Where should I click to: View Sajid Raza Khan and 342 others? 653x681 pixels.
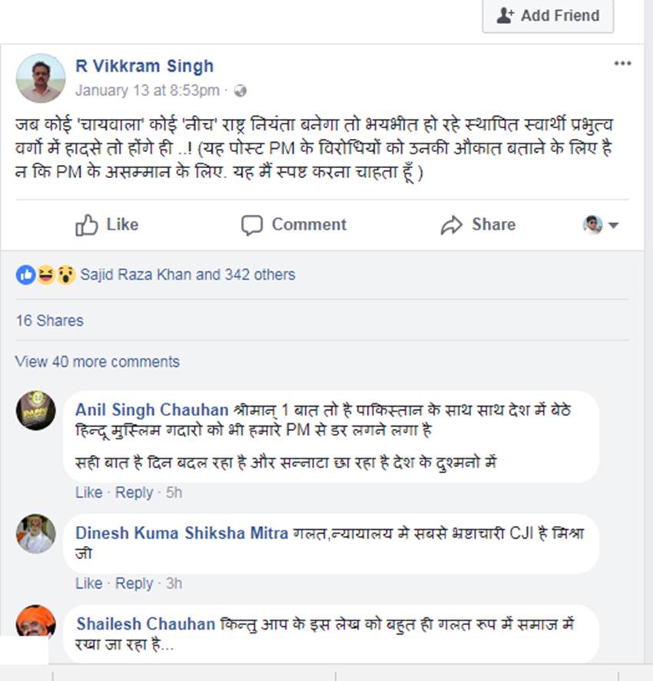point(187,275)
